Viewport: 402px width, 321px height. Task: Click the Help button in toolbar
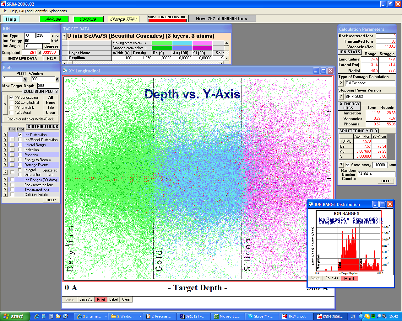coord(11,19)
